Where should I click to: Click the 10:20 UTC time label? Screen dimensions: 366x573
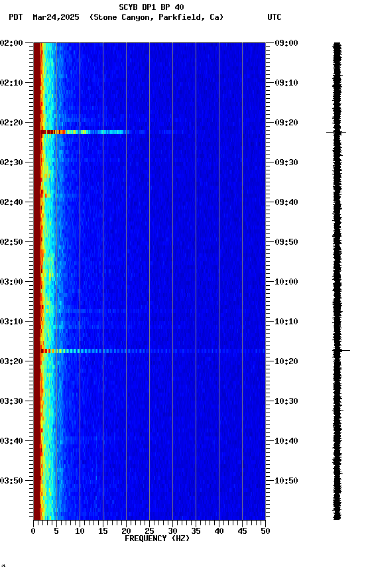[286, 361]
